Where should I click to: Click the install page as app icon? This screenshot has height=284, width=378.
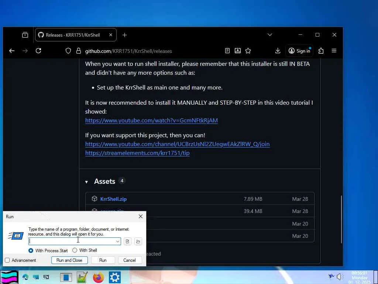[237, 51]
